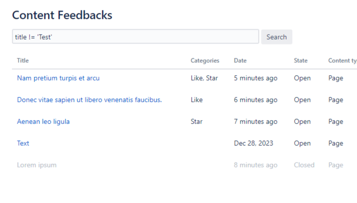The width and height of the screenshot is (357, 203).
Task: Click the 'Content Feedbacks' page heading
Action: 62,15
